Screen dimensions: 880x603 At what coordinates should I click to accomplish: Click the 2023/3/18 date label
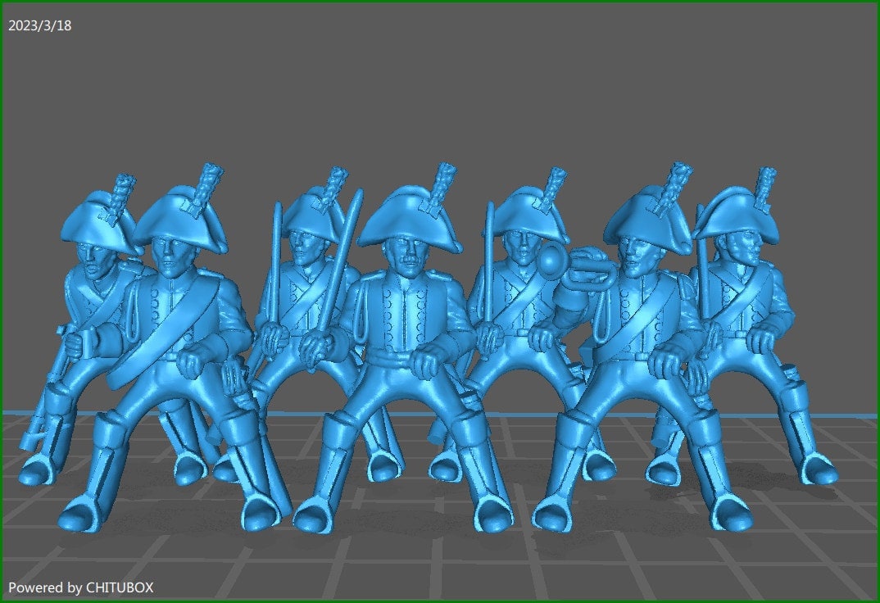click(39, 25)
